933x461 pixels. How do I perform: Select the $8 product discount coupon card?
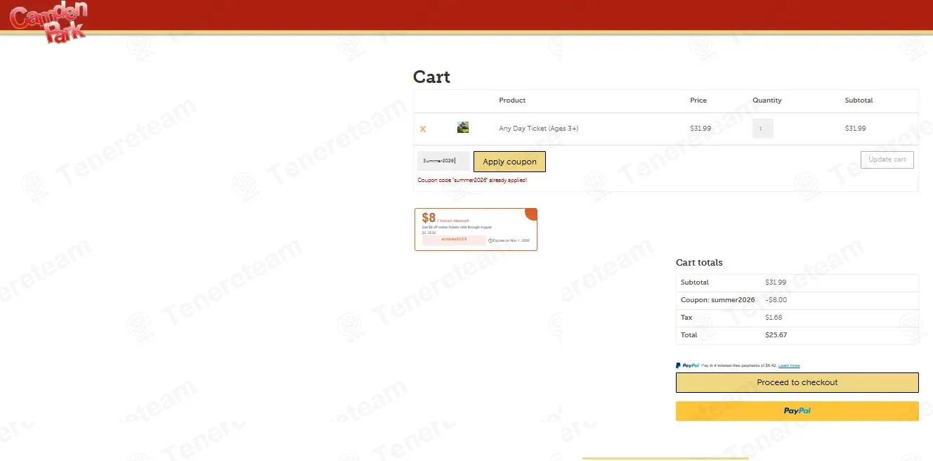point(476,229)
